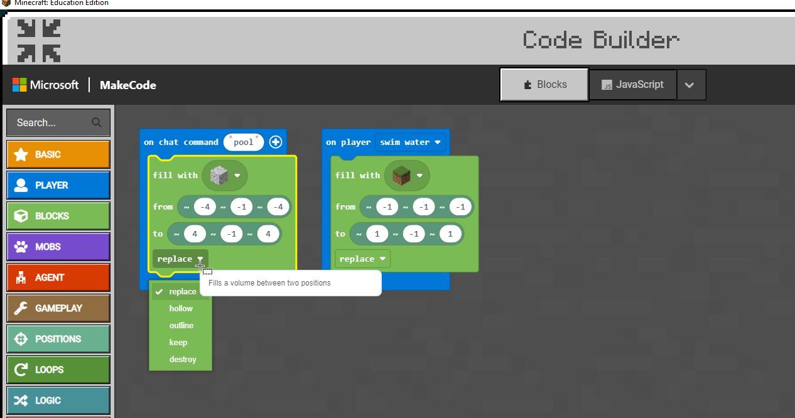The image size is (795, 418).
Task: Open the Basic category with star icon
Action: click(58, 154)
